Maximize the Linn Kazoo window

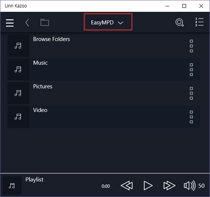184,6
